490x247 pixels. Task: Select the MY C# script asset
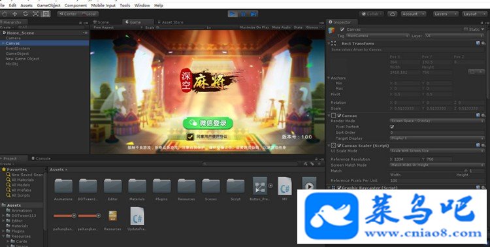[x=285, y=186]
